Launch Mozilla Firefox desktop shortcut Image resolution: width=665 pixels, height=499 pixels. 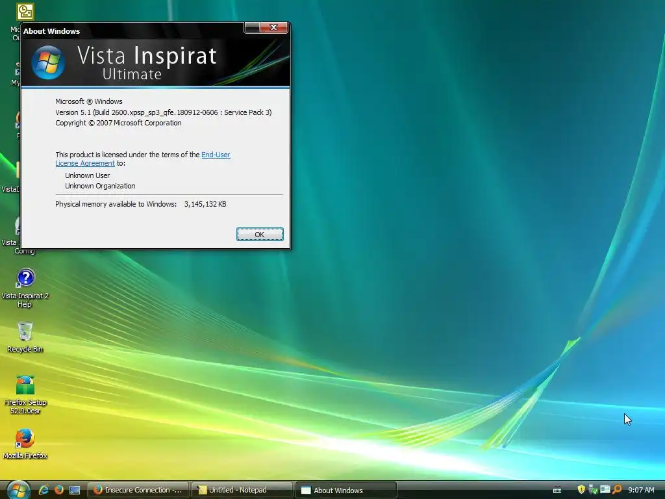coord(25,444)
